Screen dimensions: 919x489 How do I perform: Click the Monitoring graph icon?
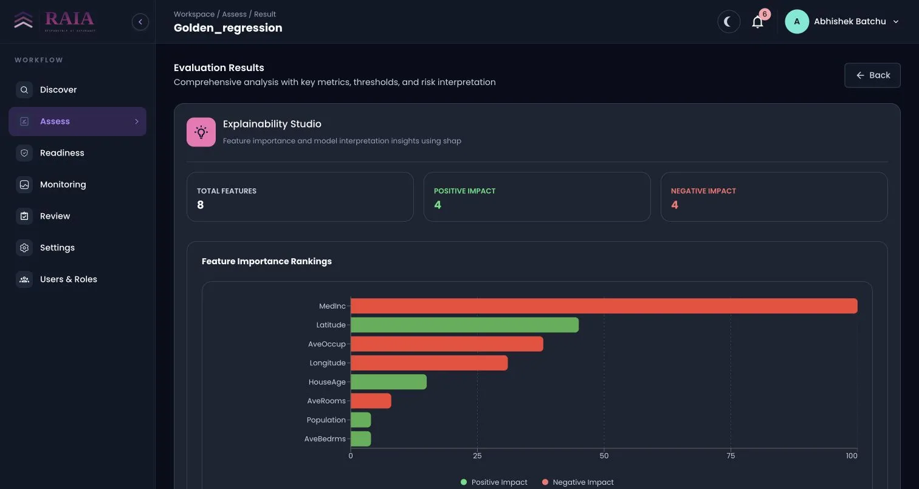(24, 185)
